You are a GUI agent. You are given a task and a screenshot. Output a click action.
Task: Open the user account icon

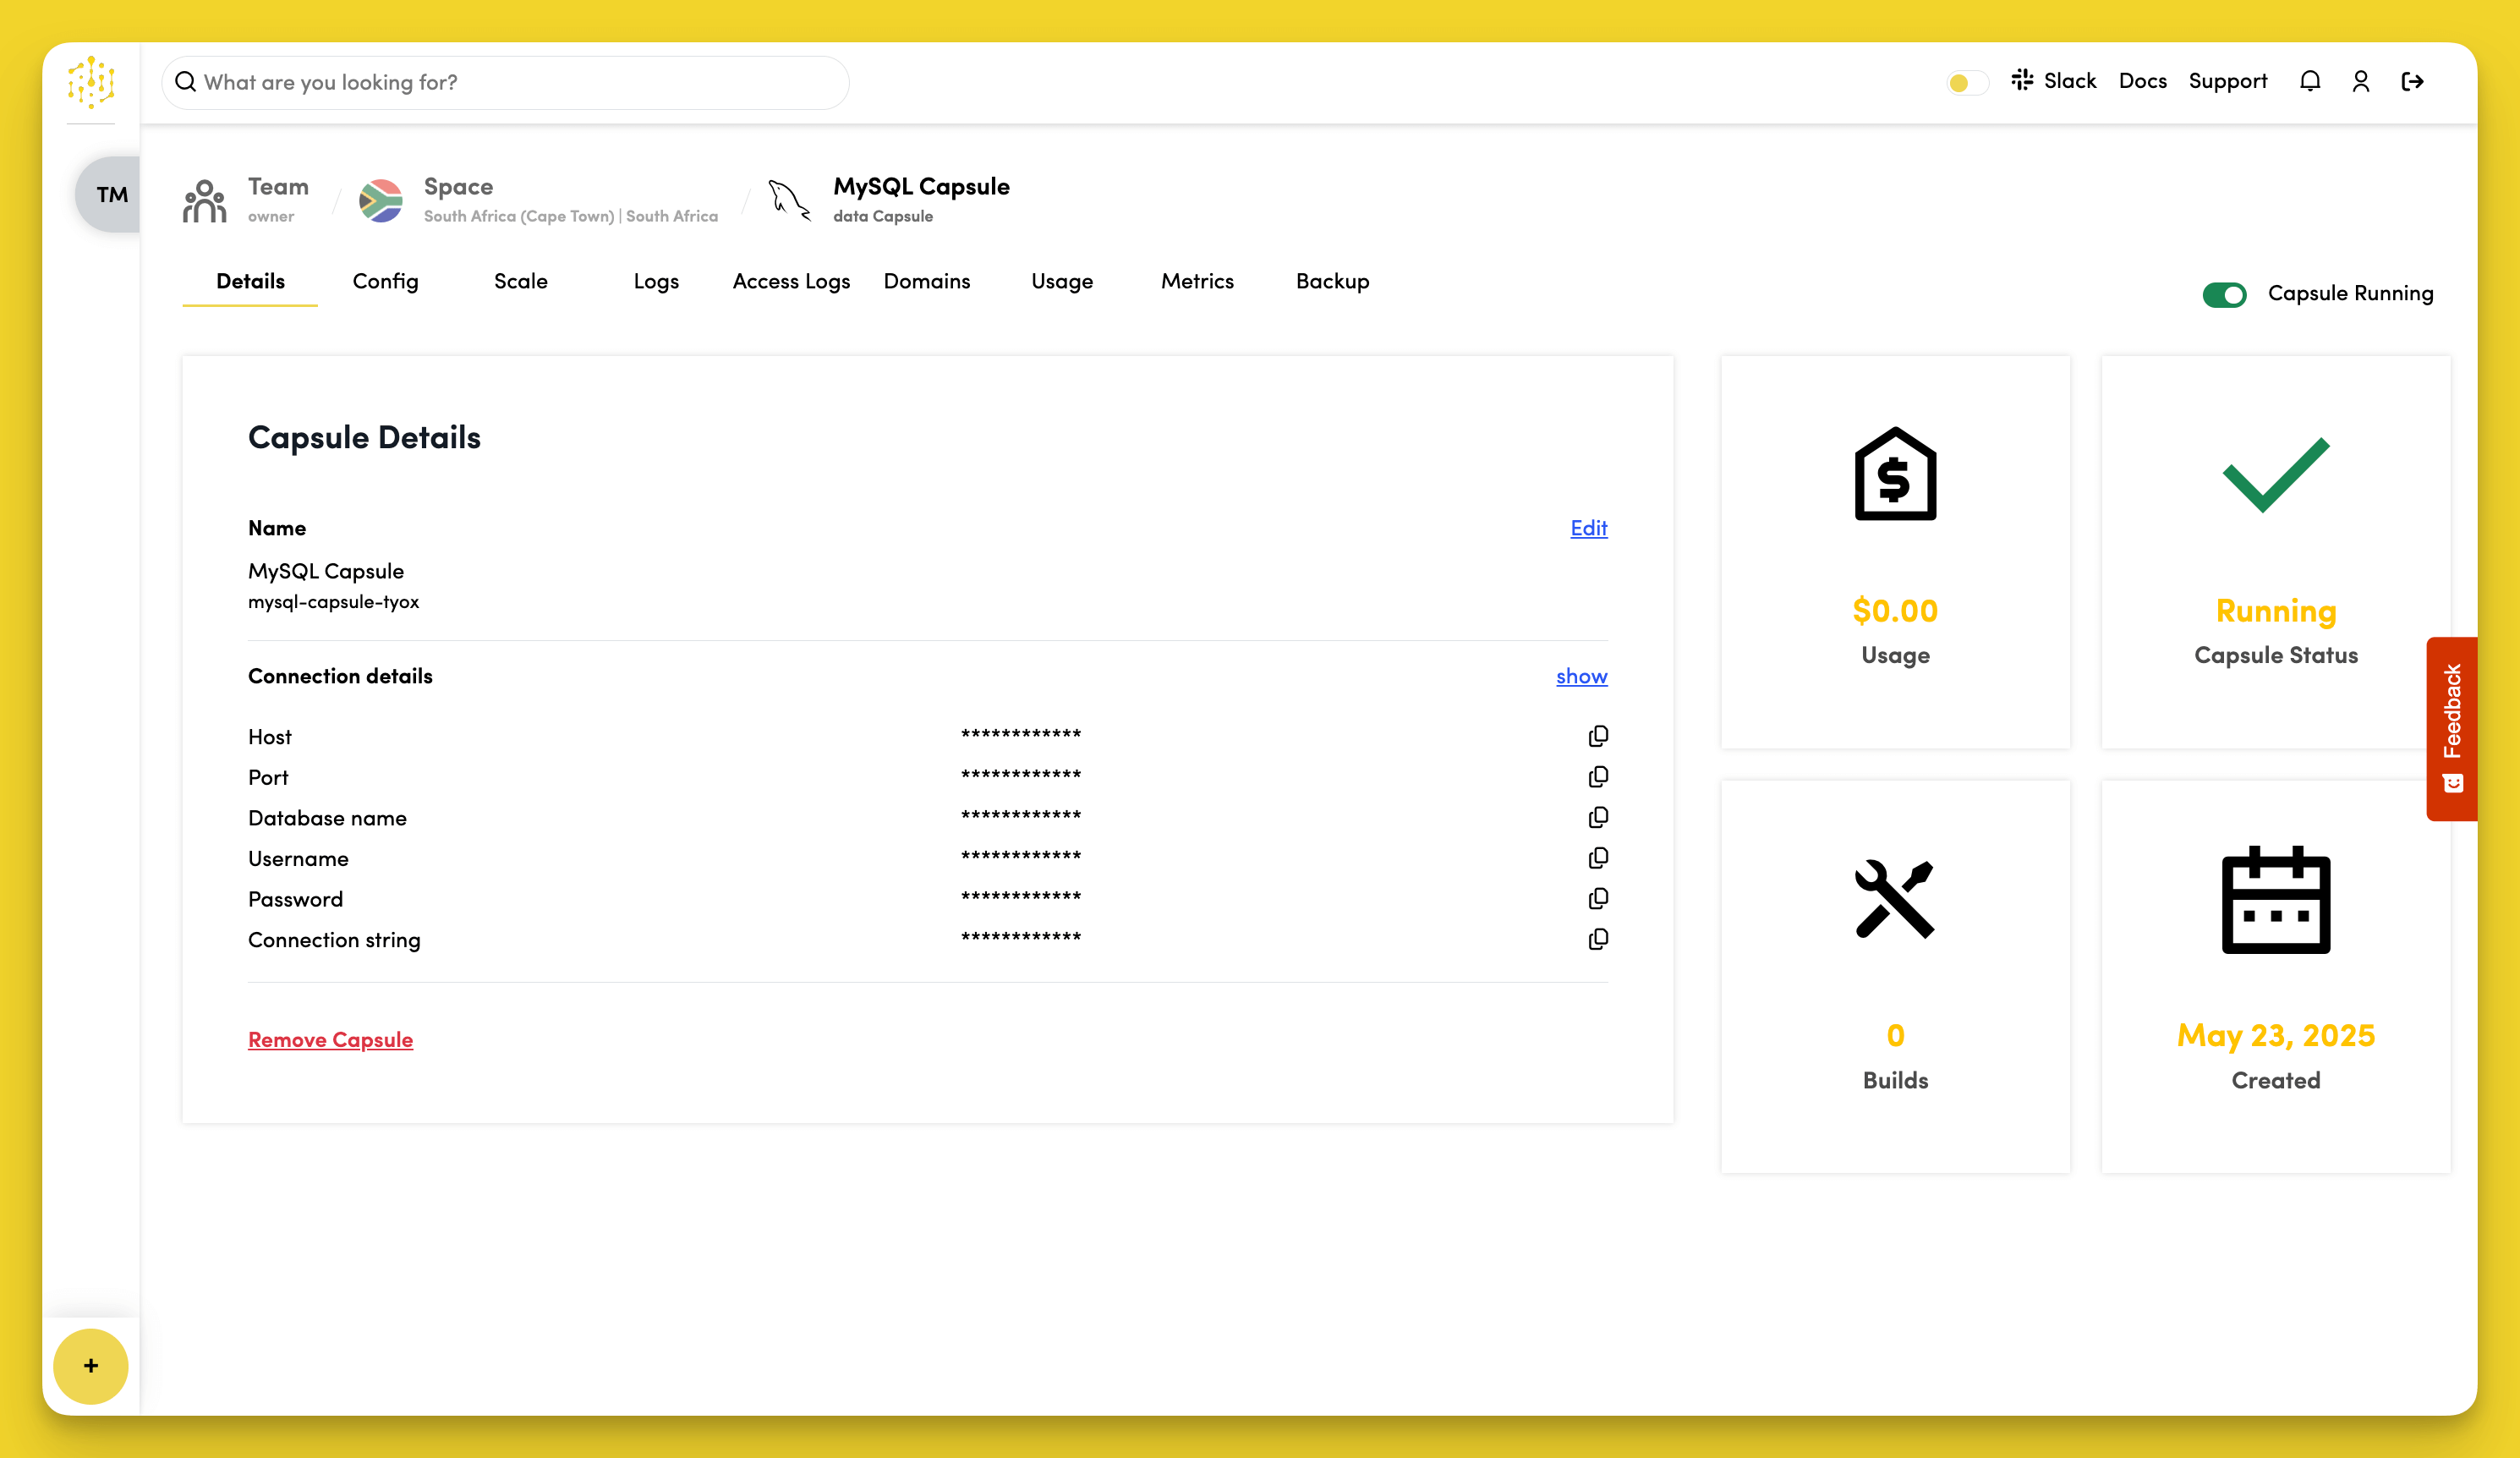tap(2361, 80)
